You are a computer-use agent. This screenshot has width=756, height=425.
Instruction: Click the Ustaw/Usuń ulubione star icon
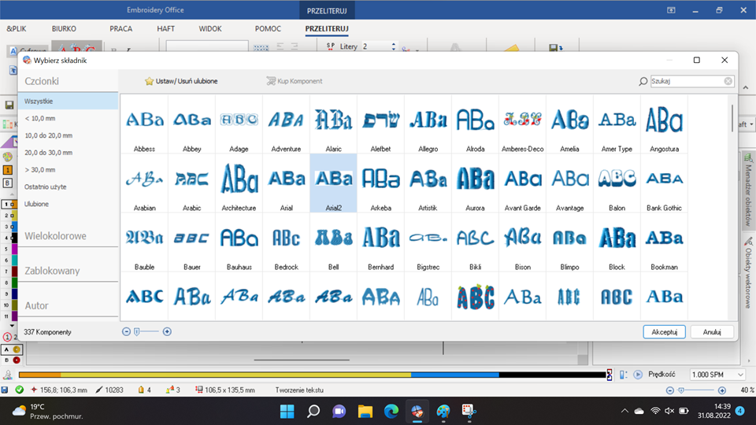149,81
